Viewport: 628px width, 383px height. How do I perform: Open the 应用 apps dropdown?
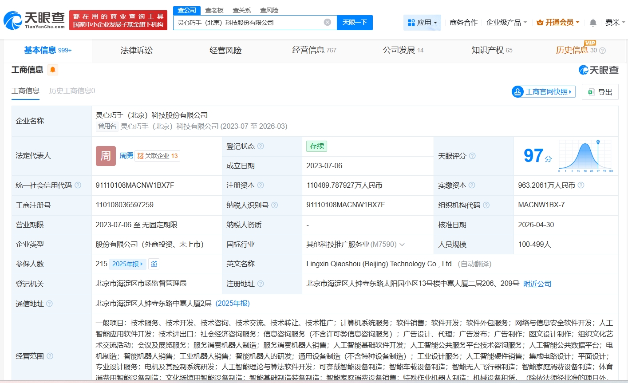coord(422,22)
